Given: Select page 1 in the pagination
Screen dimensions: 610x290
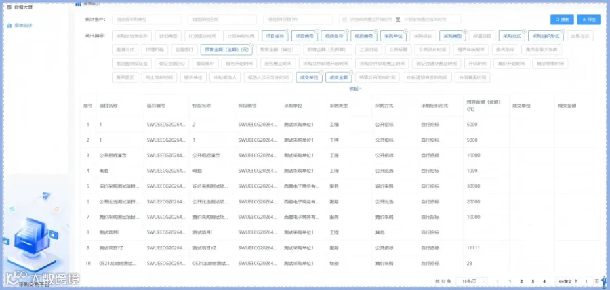Looking at the screenshot, I should tap(510, 281).
